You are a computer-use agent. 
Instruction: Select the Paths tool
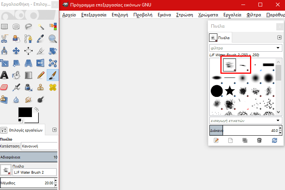pos(28,39)
